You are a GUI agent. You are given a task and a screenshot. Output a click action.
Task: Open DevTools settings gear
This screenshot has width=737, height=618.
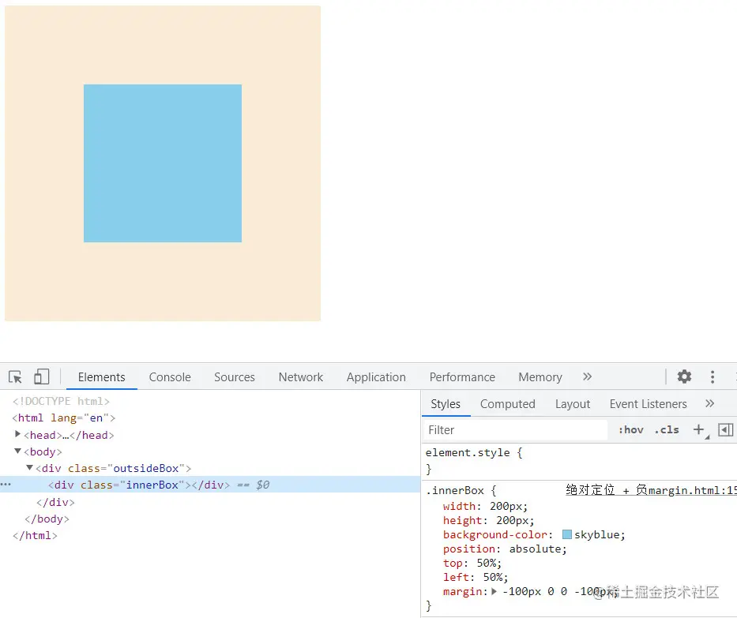(x=684, y=376)
